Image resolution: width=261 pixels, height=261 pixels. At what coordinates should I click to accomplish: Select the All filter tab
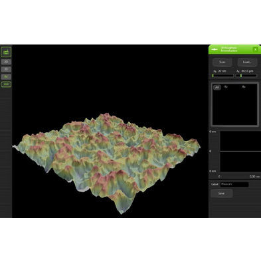[217, 88]
